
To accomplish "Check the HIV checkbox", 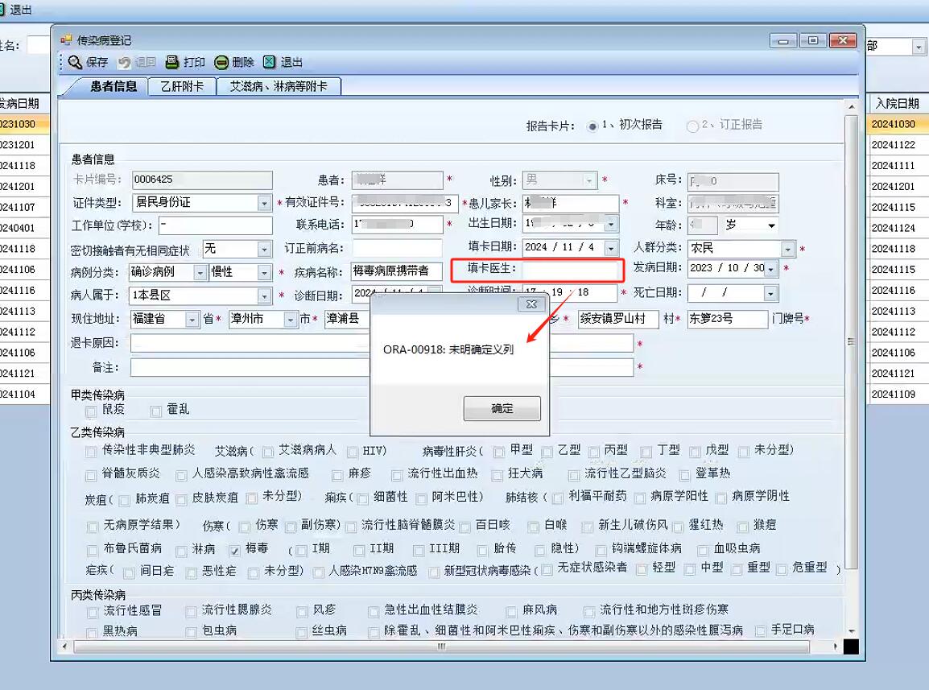I will (353, 452).
